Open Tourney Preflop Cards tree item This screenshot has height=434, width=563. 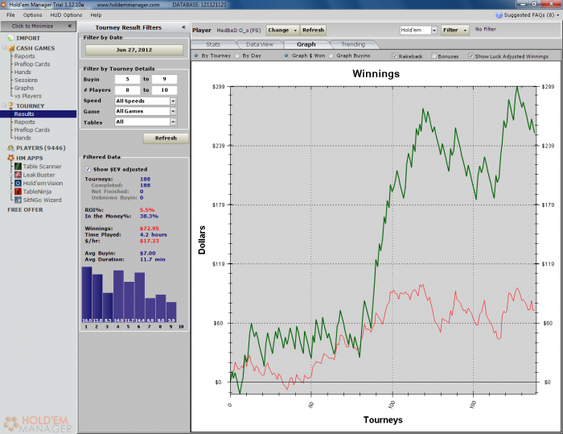coord(32,130)
